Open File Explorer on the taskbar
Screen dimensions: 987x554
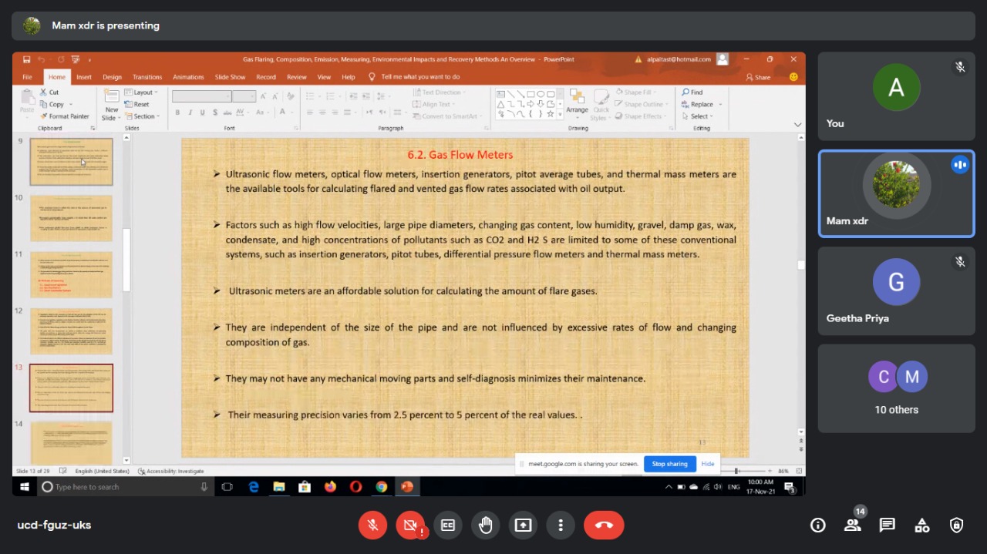pyautogui.click(x=278, y=487)
